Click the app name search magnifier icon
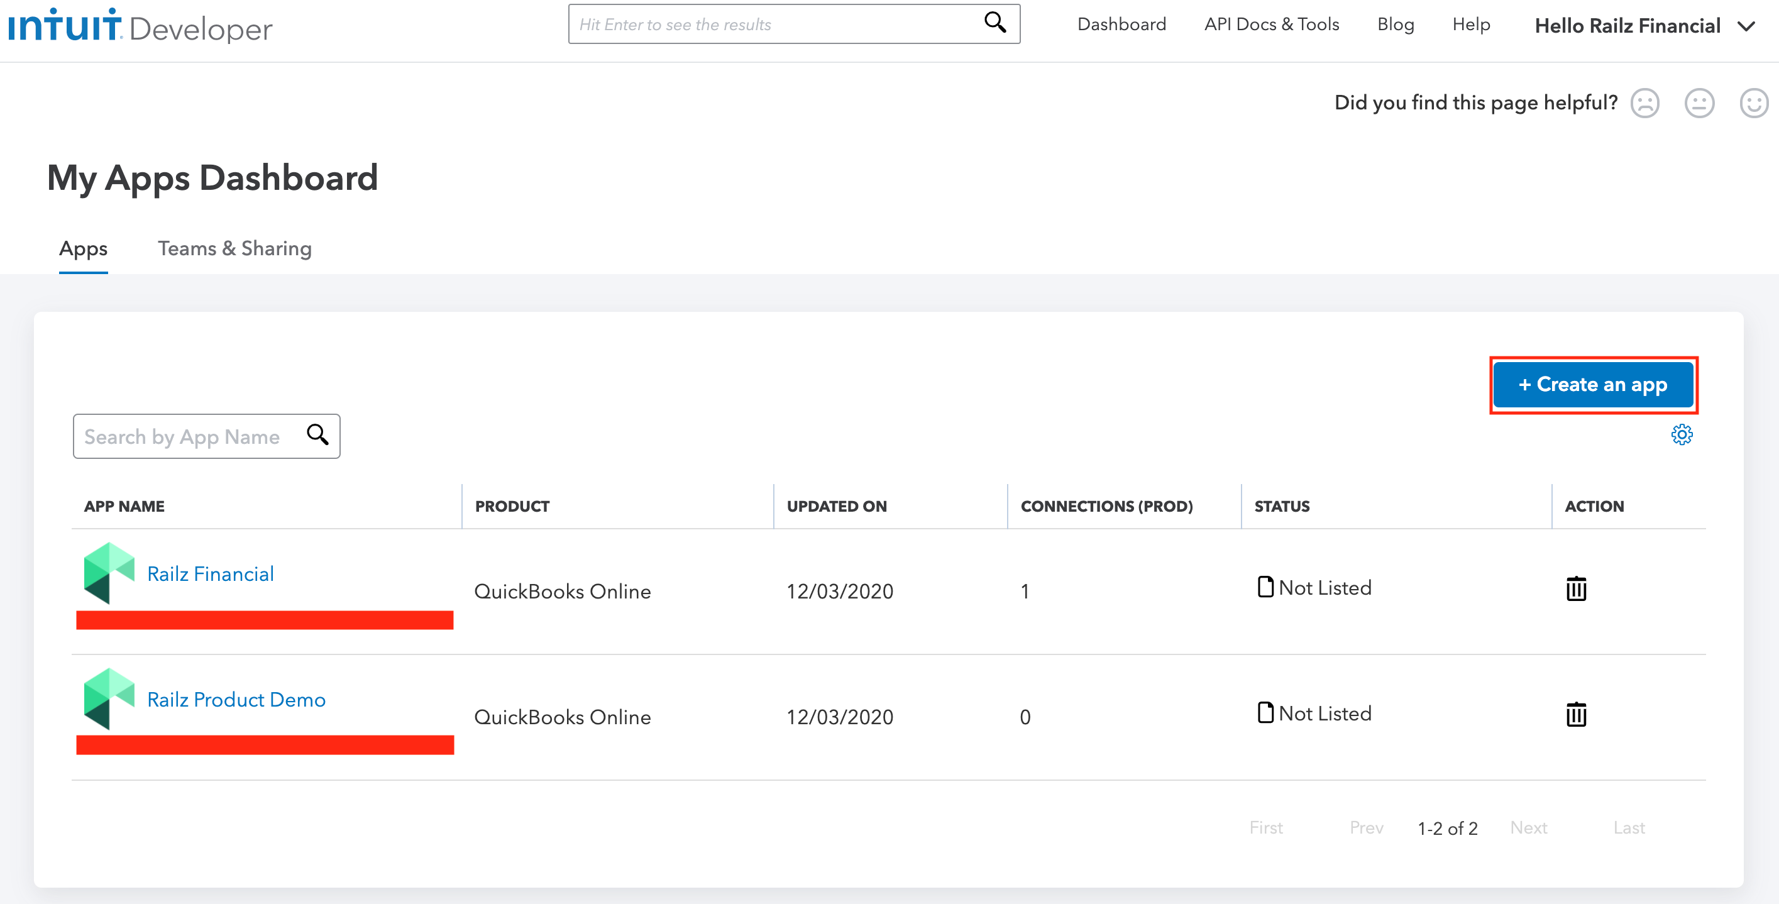The image size is (1779, 904). [317, 435]
